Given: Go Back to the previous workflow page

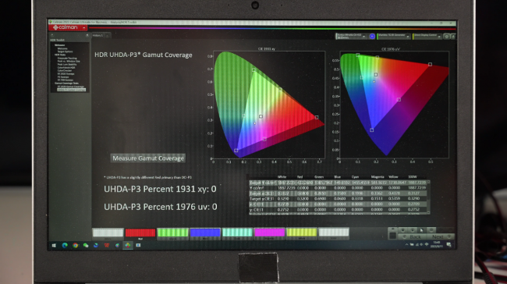Looking at the screenshot, I should pos(413,236).
